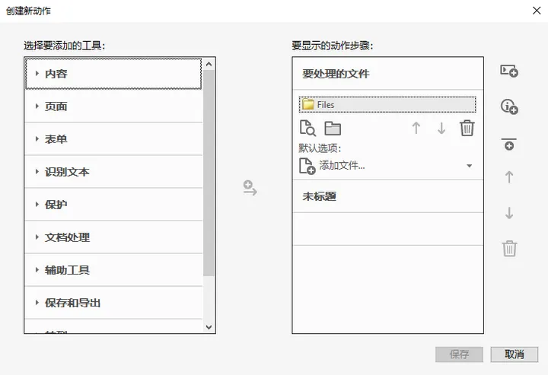Click the right sidebar move-up arrow

pos(509,177)
